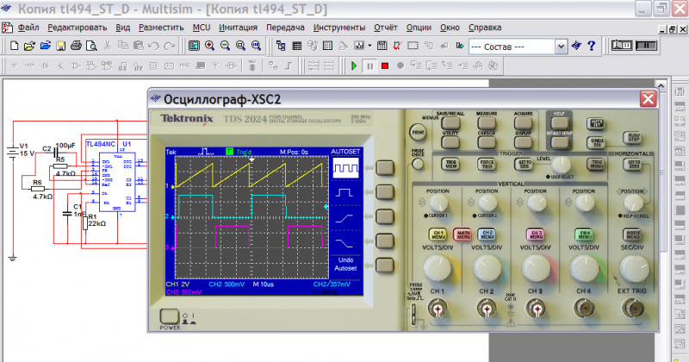Toggle the red MATH MENU button
The image size is (689, 362).
462,234
